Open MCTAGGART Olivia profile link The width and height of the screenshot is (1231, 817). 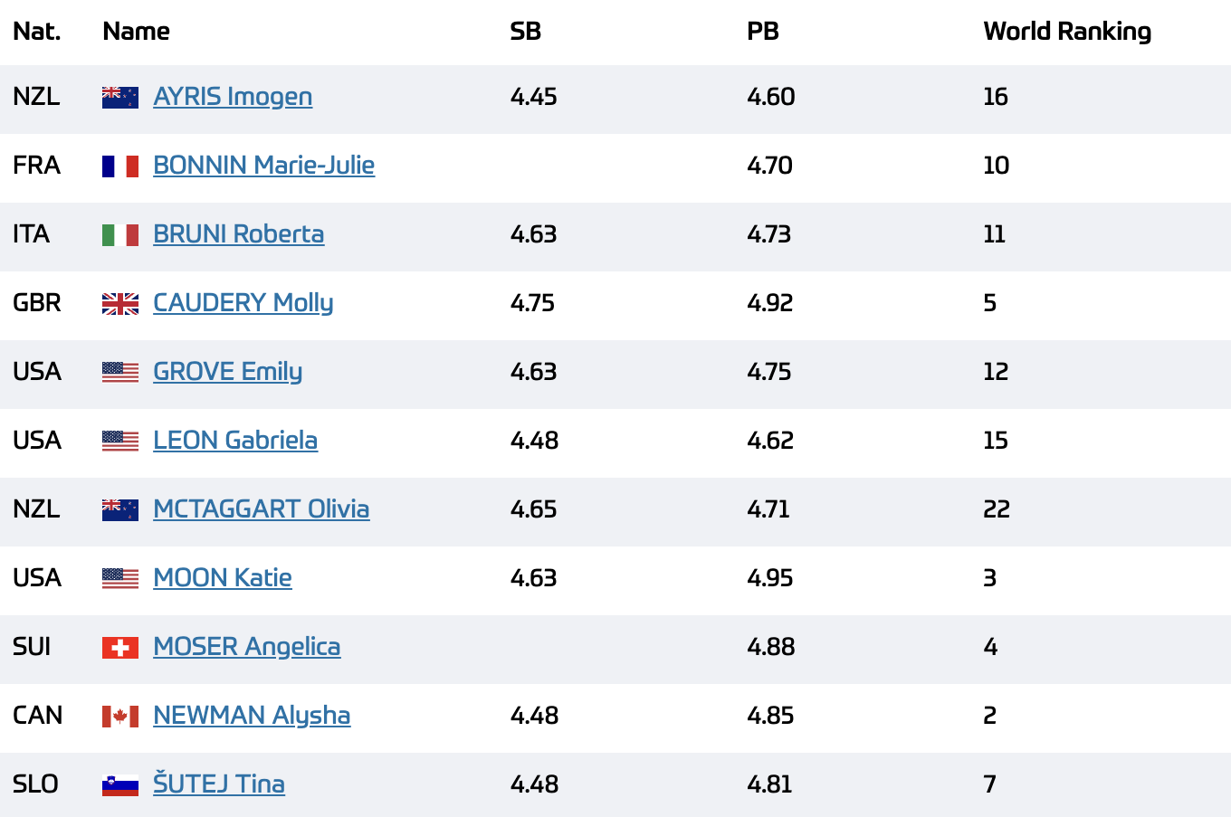(x=261, y=509)
